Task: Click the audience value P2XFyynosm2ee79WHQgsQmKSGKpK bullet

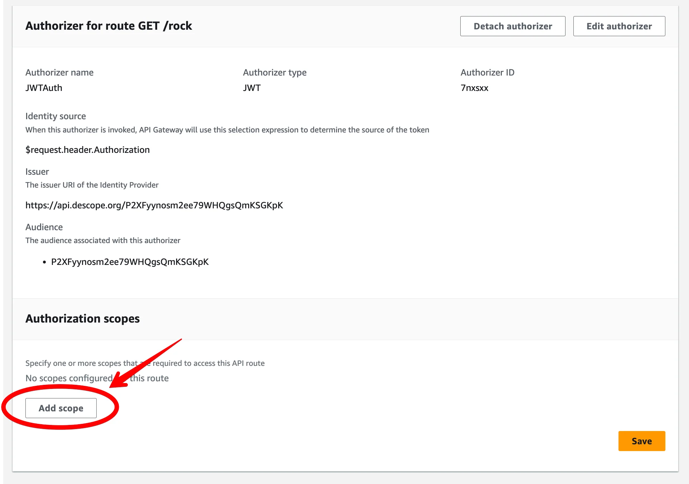Action: pyautogui.click(x=130, y=262)
